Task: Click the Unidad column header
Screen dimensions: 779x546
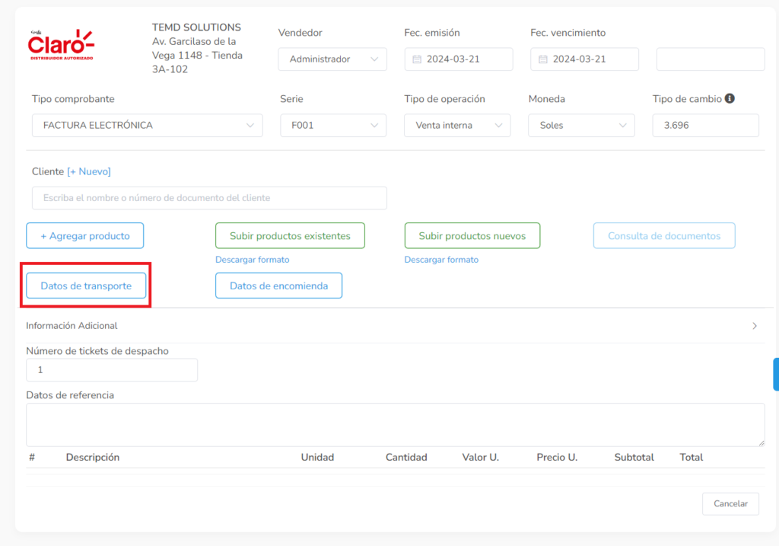Action: click(x=317, y=458)
